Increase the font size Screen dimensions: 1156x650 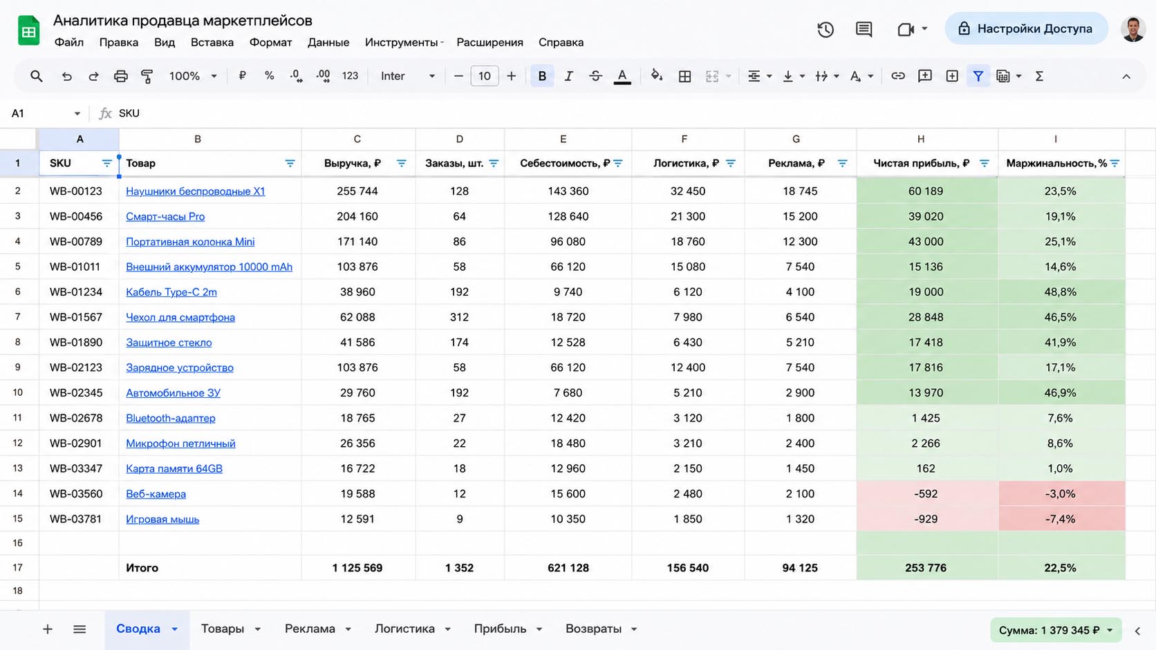tap(511, 76)
